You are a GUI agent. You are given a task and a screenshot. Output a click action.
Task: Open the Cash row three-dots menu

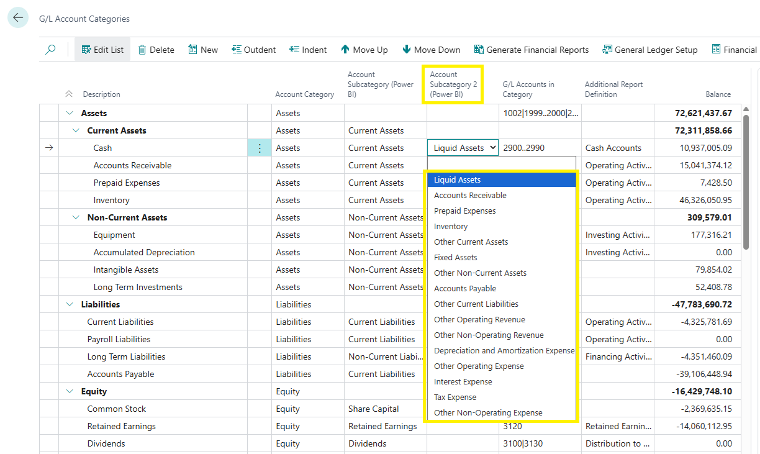click(x=260, y=148)
